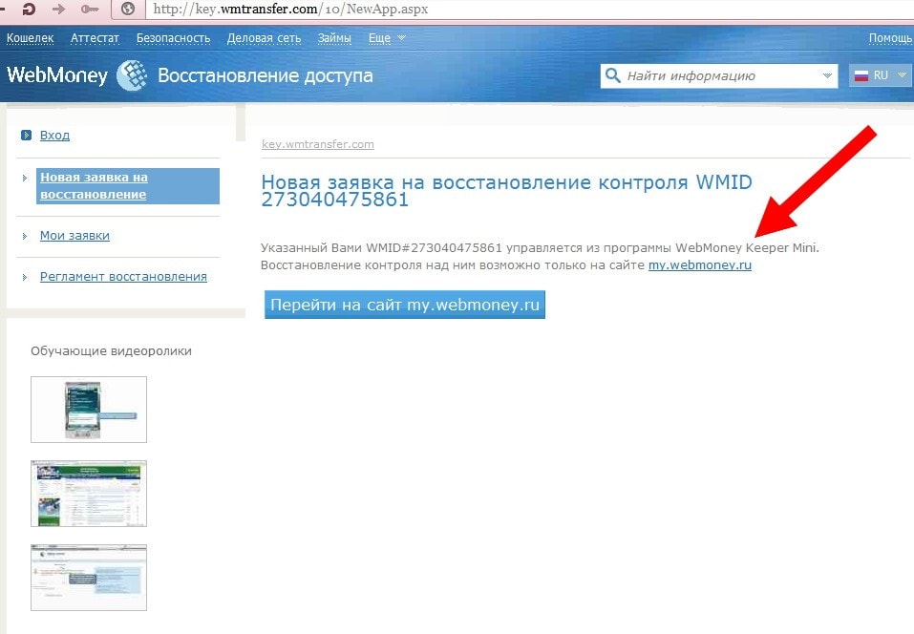The image size is (914, 634).
Task: Follow the my.webmoney.ru text link
Action: [699, 265]
